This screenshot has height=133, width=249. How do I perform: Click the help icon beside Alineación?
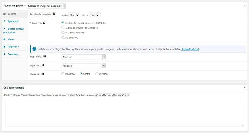[43, 74]
